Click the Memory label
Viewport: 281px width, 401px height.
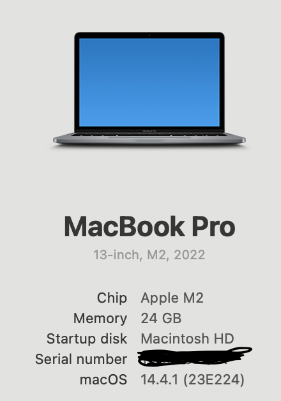click(x=100, y=319)
